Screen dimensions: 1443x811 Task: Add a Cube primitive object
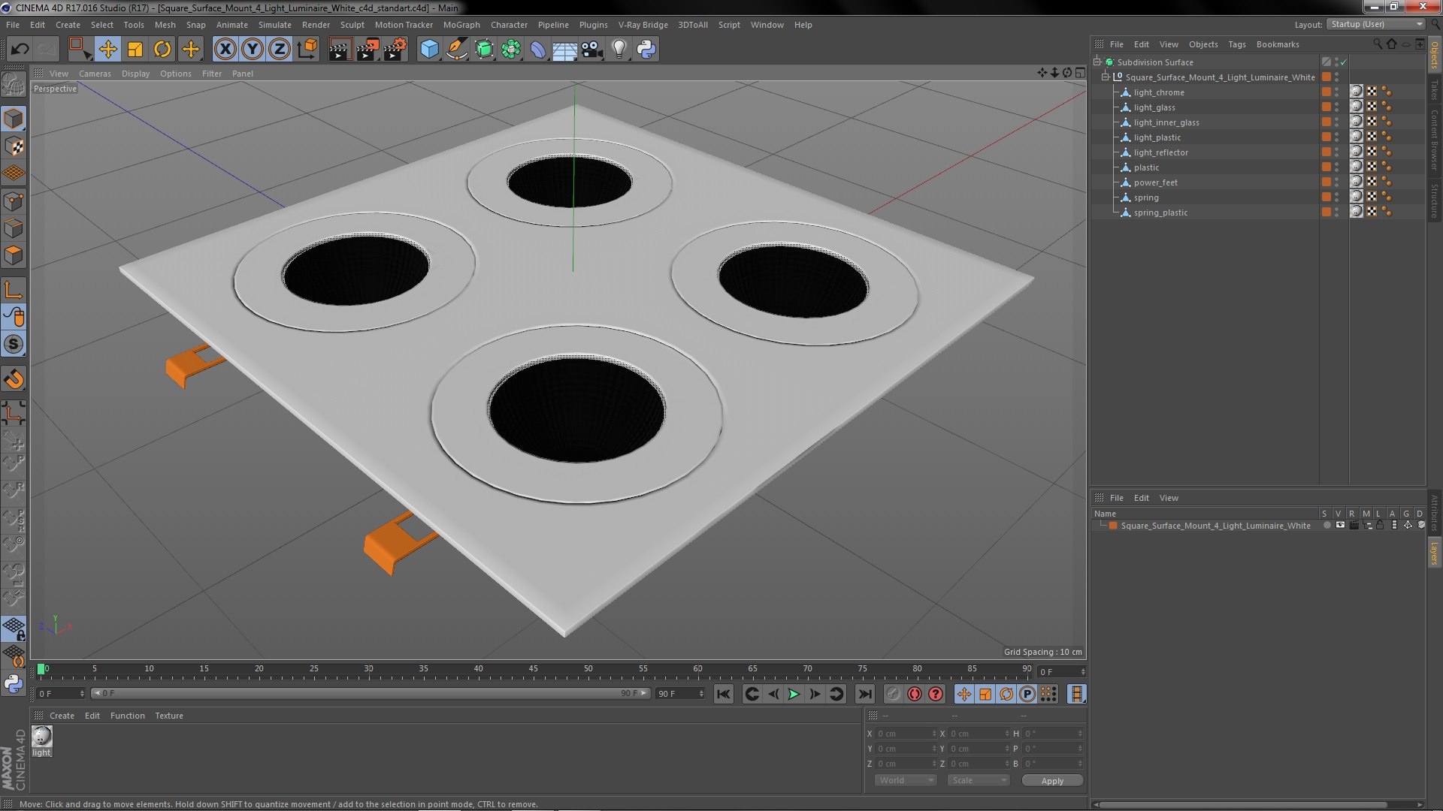tap(429, 50)
